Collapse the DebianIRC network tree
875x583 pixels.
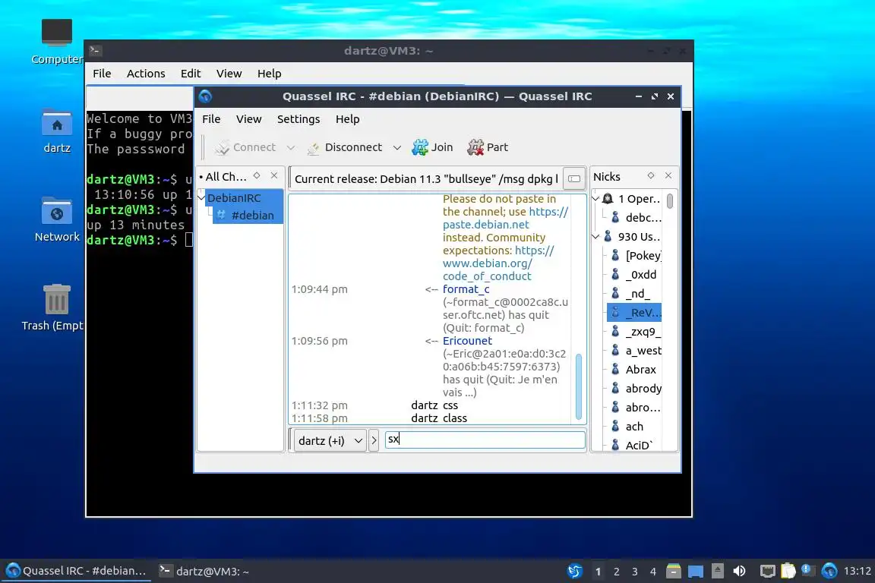201,197
